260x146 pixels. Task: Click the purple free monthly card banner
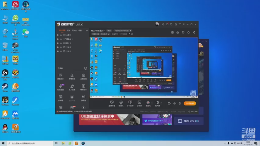[x=157, y=119]
